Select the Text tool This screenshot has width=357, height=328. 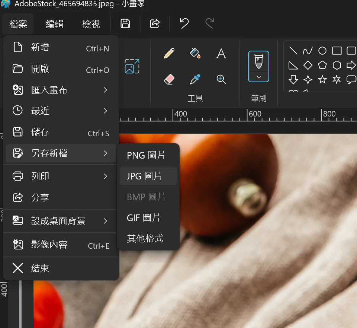point(221,54)
